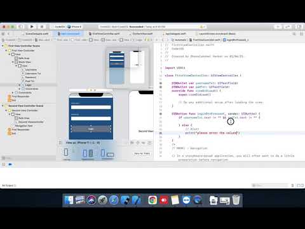Click the Password text field on canvas
Image resolution: width=305 pixels, height=229 pixels.
tap(91, 118)
